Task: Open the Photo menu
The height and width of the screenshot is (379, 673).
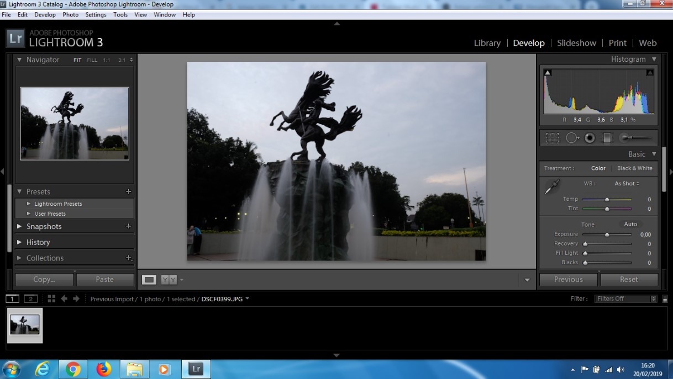Action: point(70,15)
